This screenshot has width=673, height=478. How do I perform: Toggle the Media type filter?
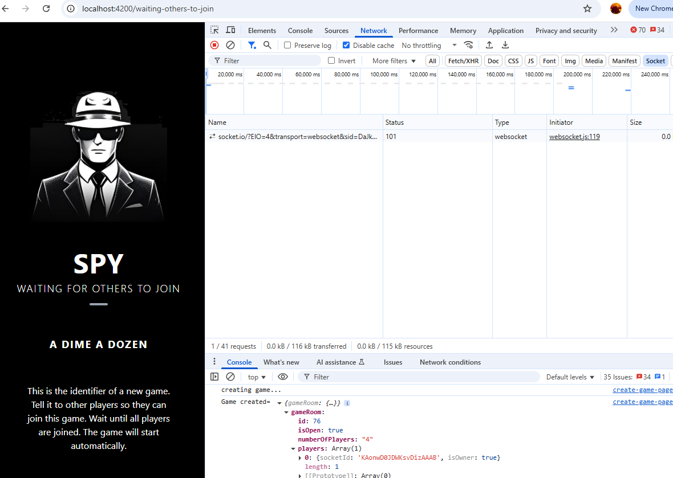(x=594, y=61)
